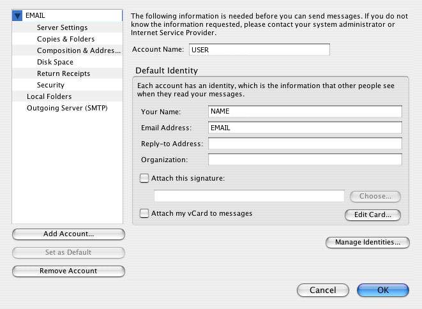Select Copies & Folders settings
Screen dimensions: 422x309
[66, 39]
